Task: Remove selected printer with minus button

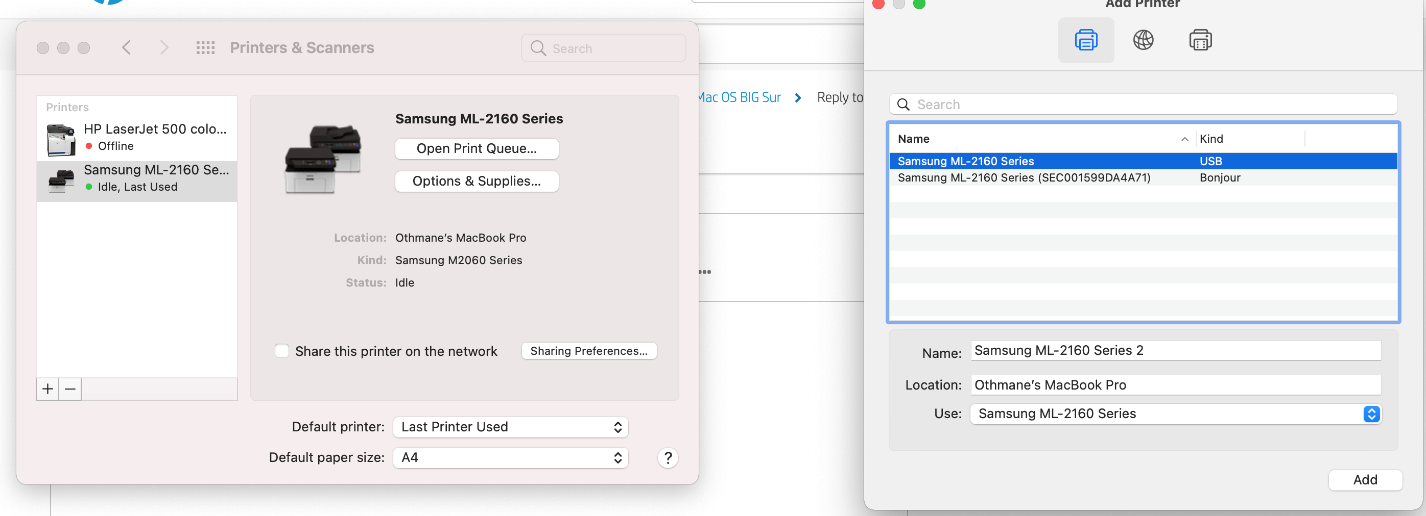Action: (x=70, y=389)
